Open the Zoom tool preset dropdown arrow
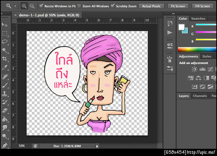217x156 pixels. [15, 6]
